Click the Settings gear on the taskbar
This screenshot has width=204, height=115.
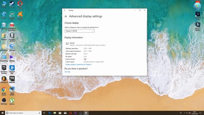pyautogui.click(x=86, y=113)
